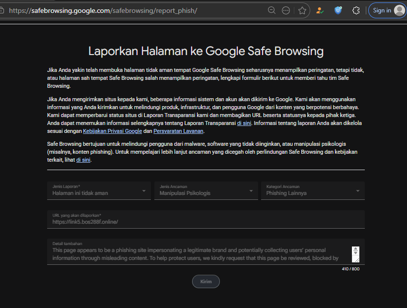Open the Jenis Laporan dropdown
The image size is (407, 308).
99,191
